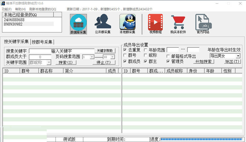The image size is (246, 142).
Task: Toggle the 群主 checkbox
Action: (x=145, y=61)
